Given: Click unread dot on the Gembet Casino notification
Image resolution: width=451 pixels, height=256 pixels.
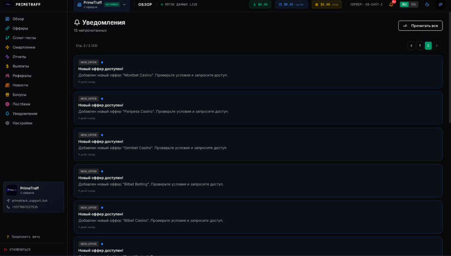Looking at the screenshot, I should click(x=102, y=135).
